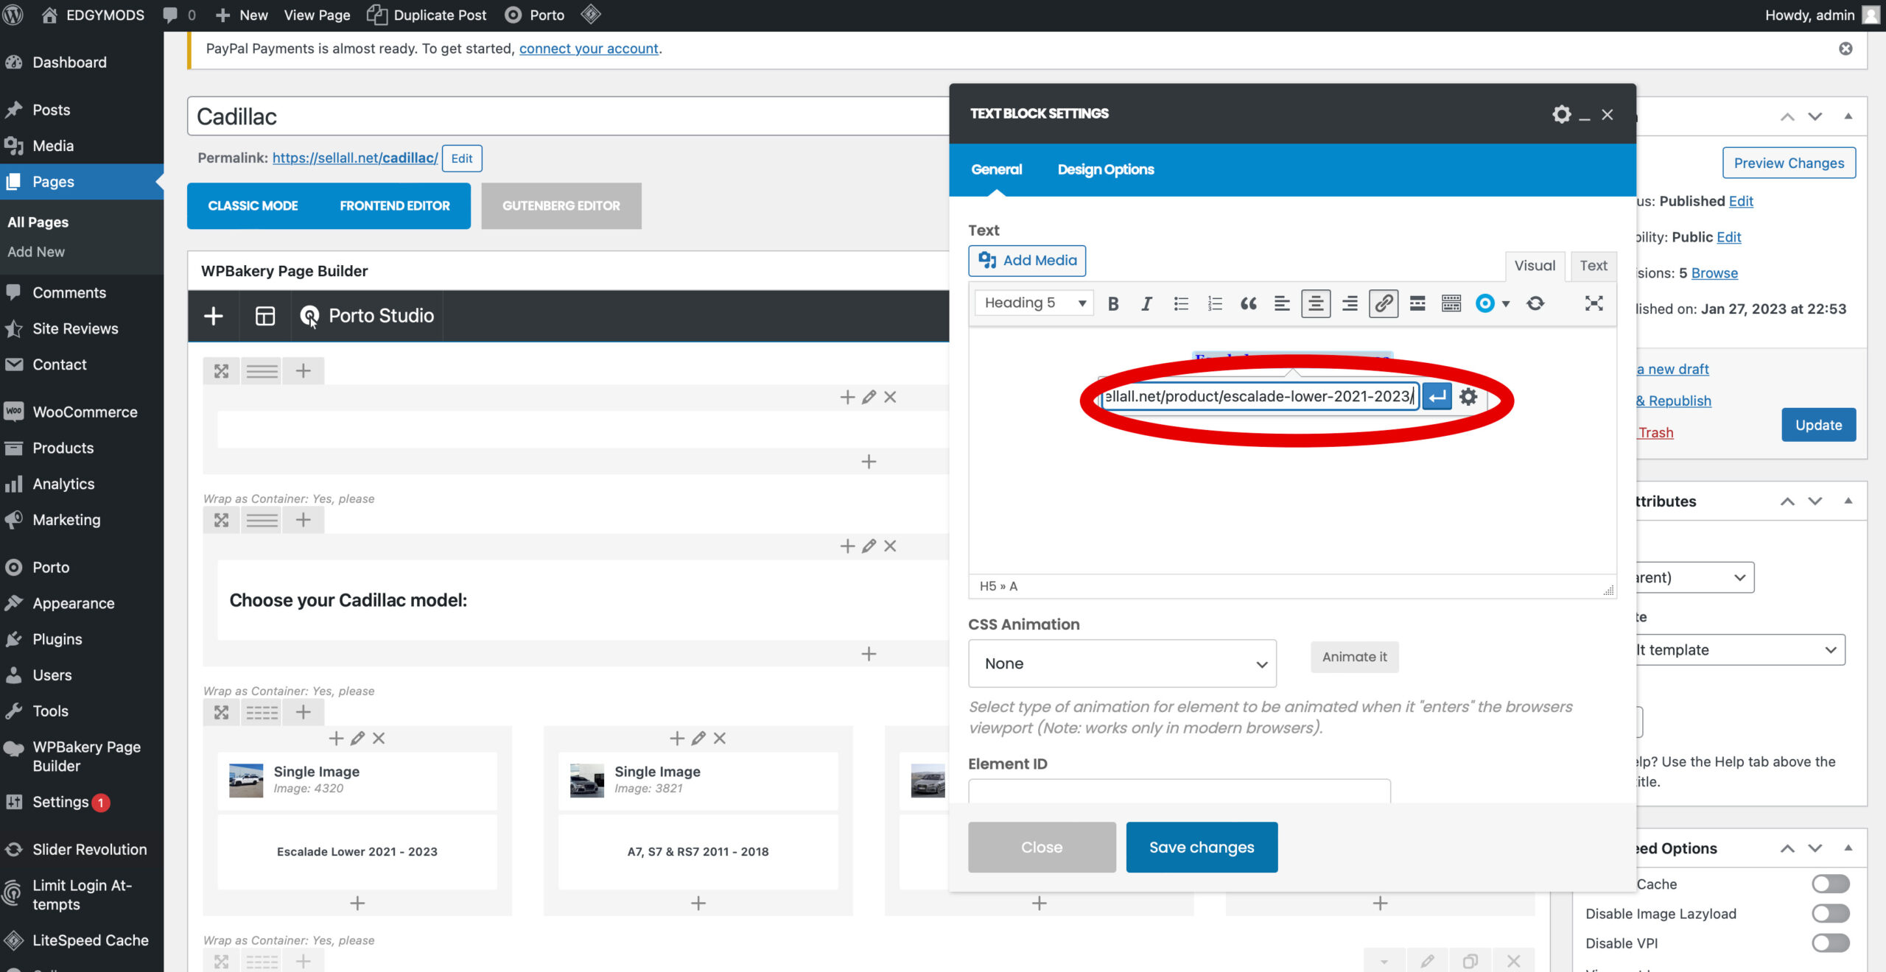This screenshot has width=1886, height=972.
Task: Add element below Escalade Lower 2021 - 2023
Action: tap(357, 903)
